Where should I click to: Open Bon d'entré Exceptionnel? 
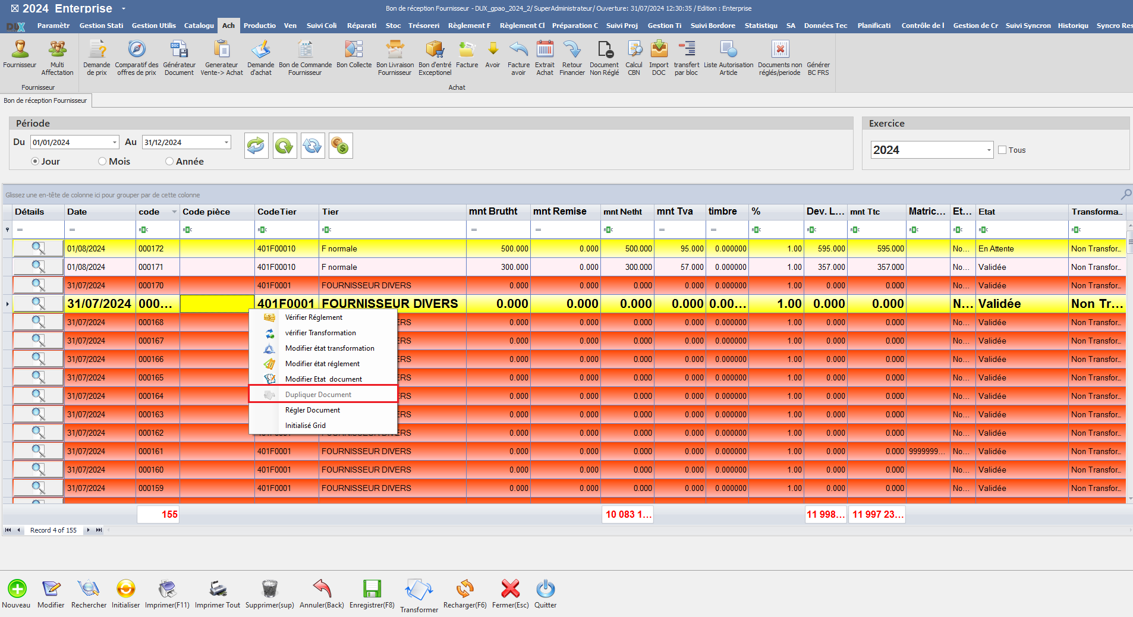pyautogui.click(x=435, y=57)
